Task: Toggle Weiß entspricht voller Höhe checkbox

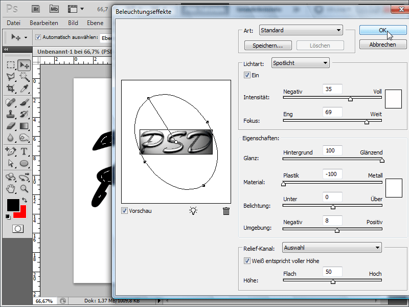Action: [247, 261]
